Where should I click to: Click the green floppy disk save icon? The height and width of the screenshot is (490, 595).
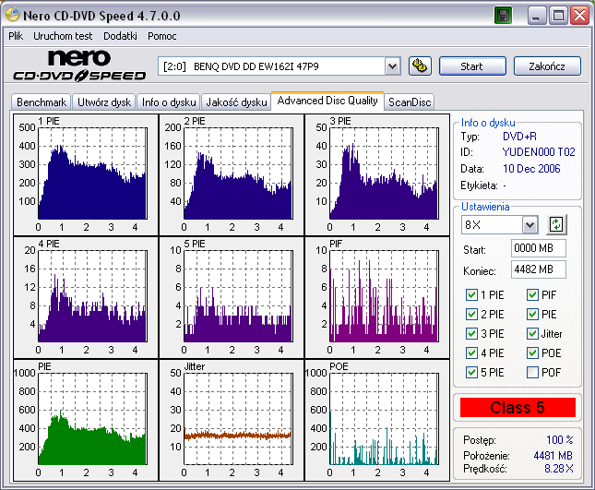[503, 16]
